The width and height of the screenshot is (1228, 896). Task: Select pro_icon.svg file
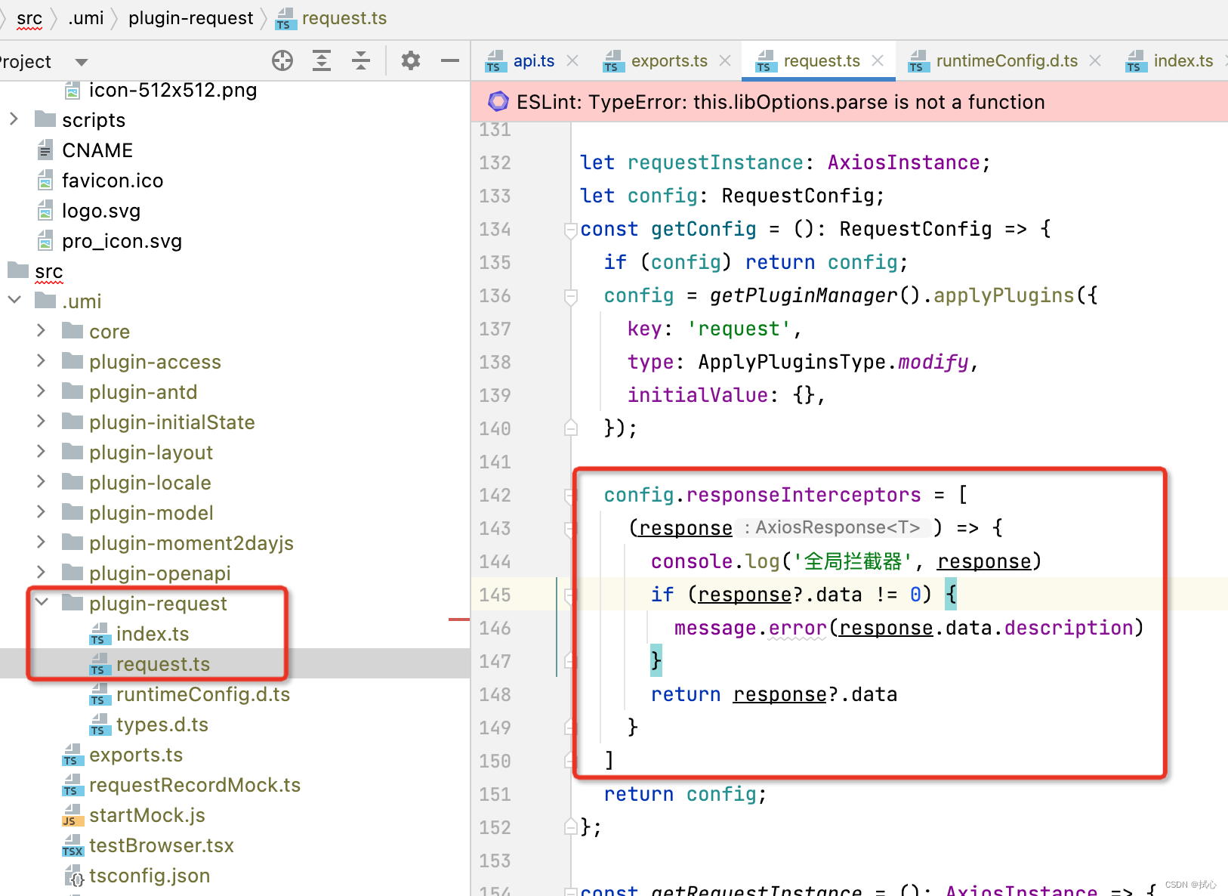[x=122, y=241]
